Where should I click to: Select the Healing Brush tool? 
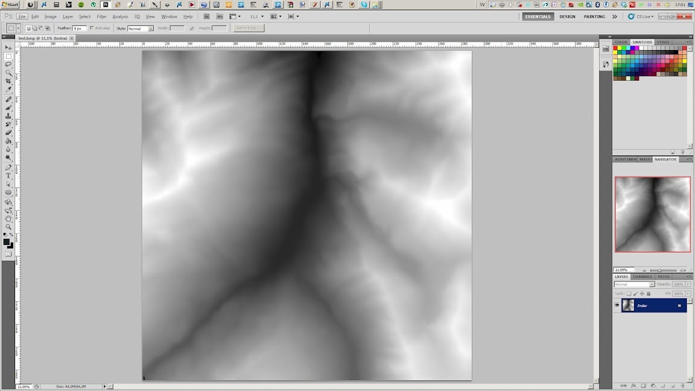[x=8, y=100]
